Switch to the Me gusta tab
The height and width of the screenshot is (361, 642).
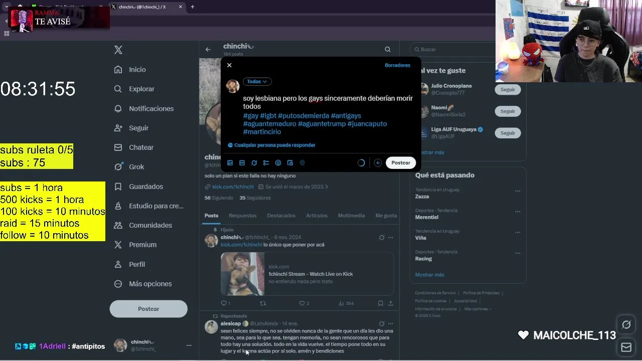386,216
